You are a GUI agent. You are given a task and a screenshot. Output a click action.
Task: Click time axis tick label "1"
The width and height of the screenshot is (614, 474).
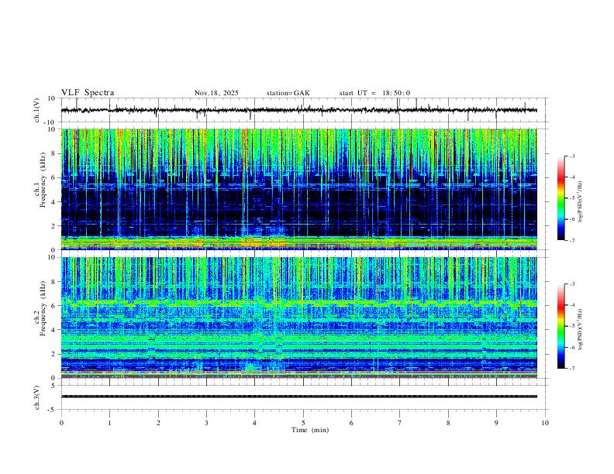[109, 423]
